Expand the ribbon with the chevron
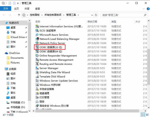Viewport: 150px width, 117px height. click(144, 9)
